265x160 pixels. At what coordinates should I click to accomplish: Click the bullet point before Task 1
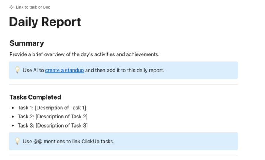coord(13,108)
